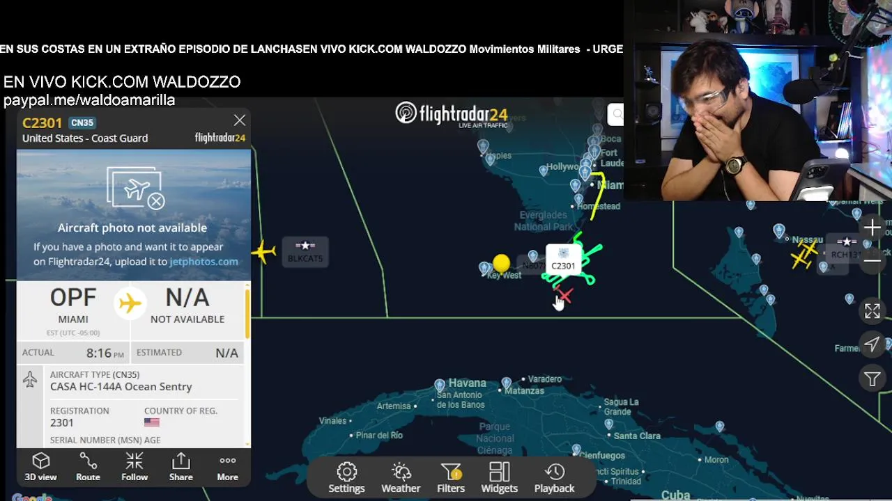Image resolution: width=892 pixels, height=501 pixels.
Task: Open Filters in bottom toolbar
Action: pos(451,477)
